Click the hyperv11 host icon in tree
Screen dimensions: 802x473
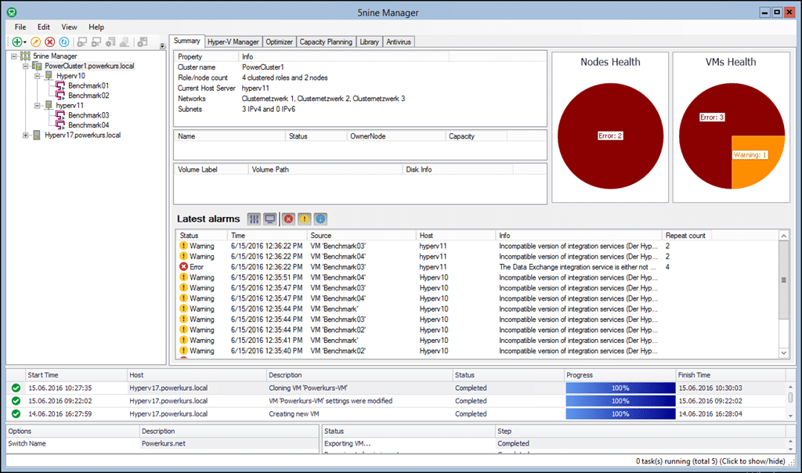(49, 106)
